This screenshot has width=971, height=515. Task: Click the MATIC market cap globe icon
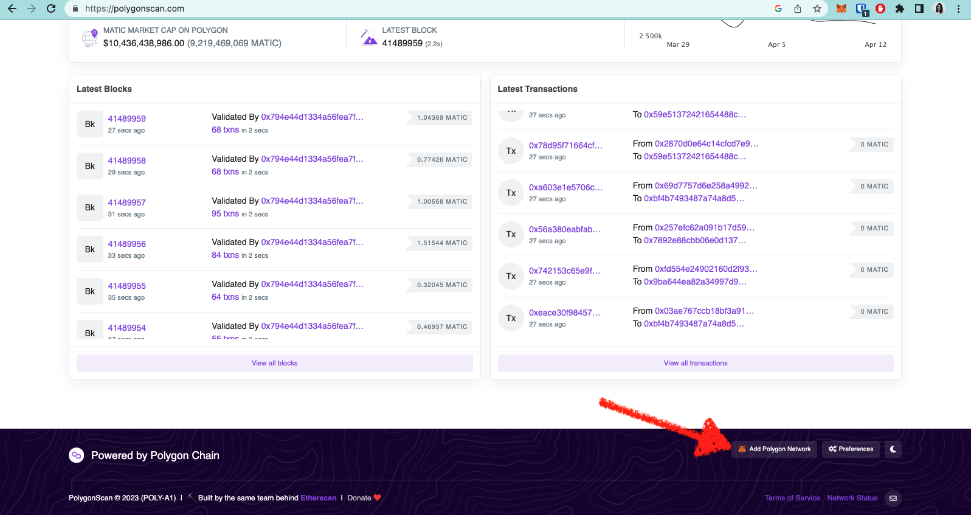(x=90, y=38)
